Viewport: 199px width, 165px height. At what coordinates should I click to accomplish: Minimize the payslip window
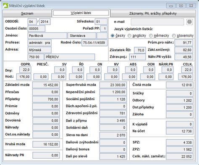tap(171, 6)
